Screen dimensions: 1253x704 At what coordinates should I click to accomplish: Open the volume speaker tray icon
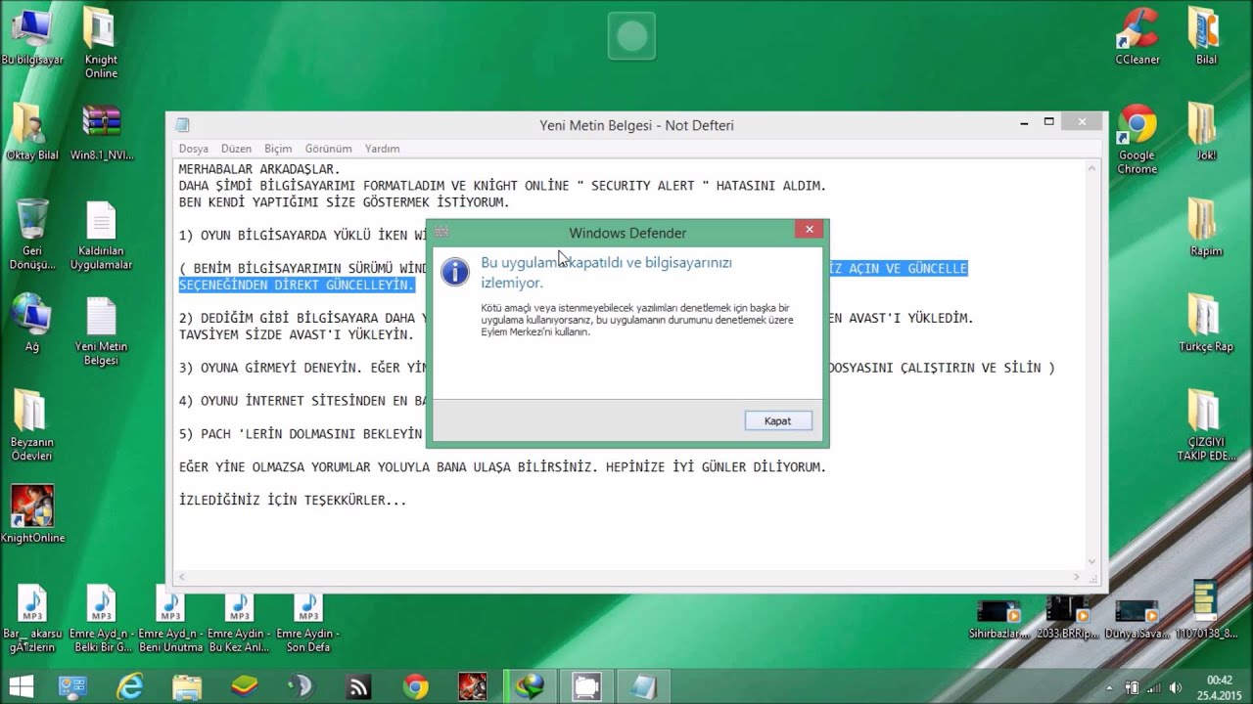pos(1175,687)
